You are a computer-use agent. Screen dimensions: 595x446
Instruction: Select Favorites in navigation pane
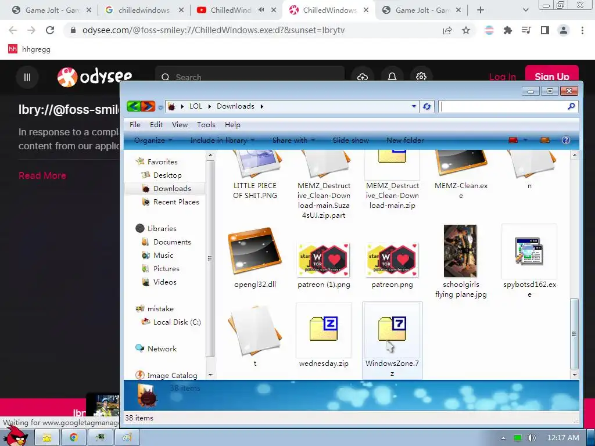pyautogui.click(x=162, y=161)
